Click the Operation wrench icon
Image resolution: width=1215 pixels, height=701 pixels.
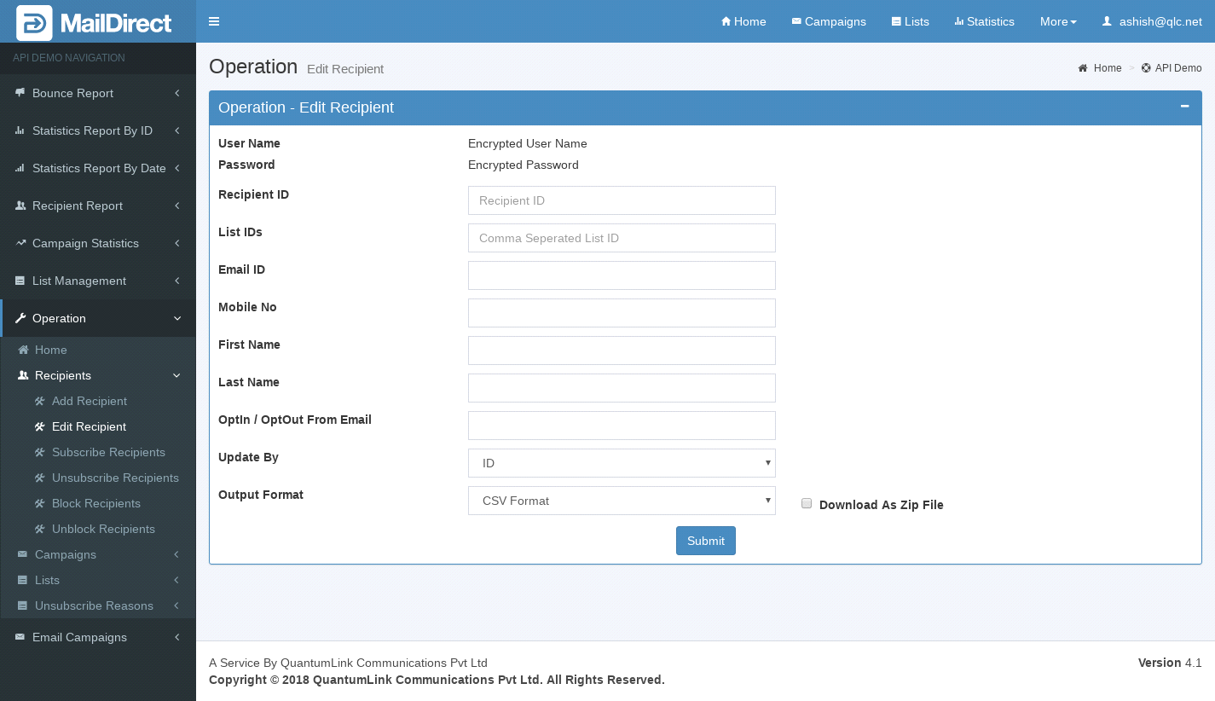pos(20,318)
